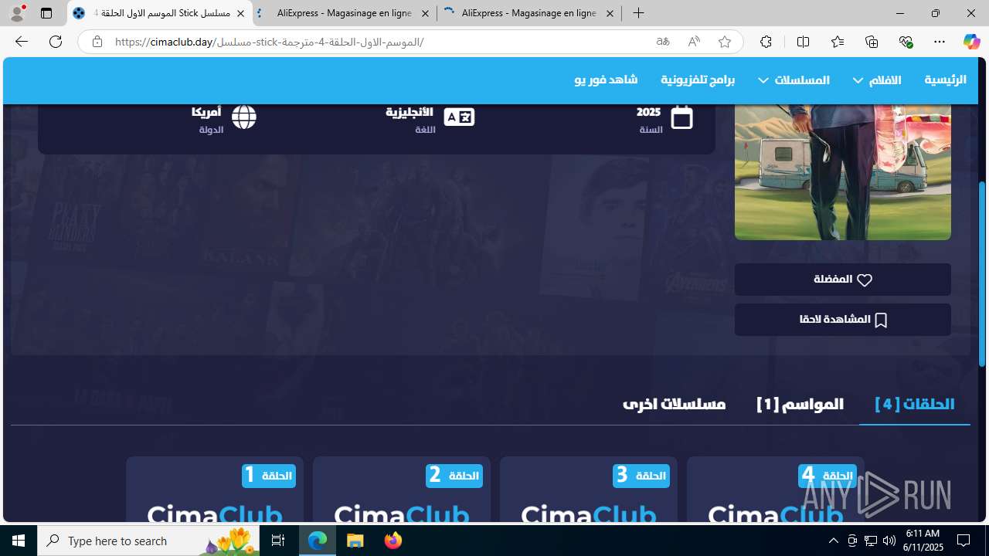Add to المشاهدة لاحقا watch later
Viewport: 989px width, 556px height.
843,320
